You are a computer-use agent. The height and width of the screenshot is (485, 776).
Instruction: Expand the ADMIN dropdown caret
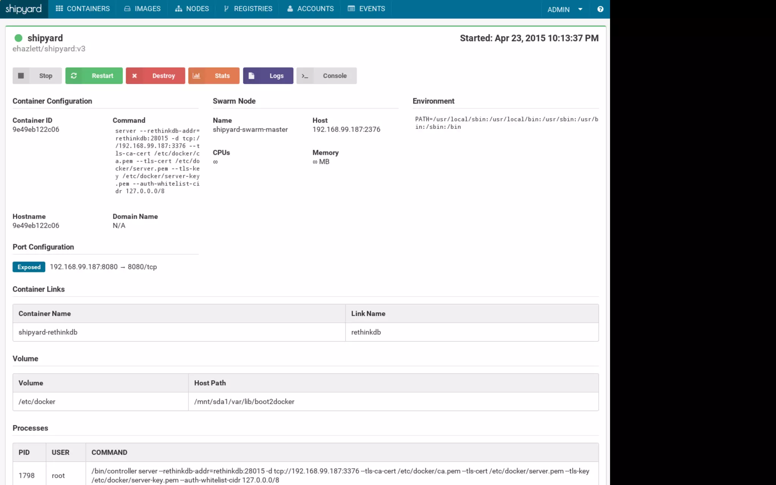[x=580, y=9]
